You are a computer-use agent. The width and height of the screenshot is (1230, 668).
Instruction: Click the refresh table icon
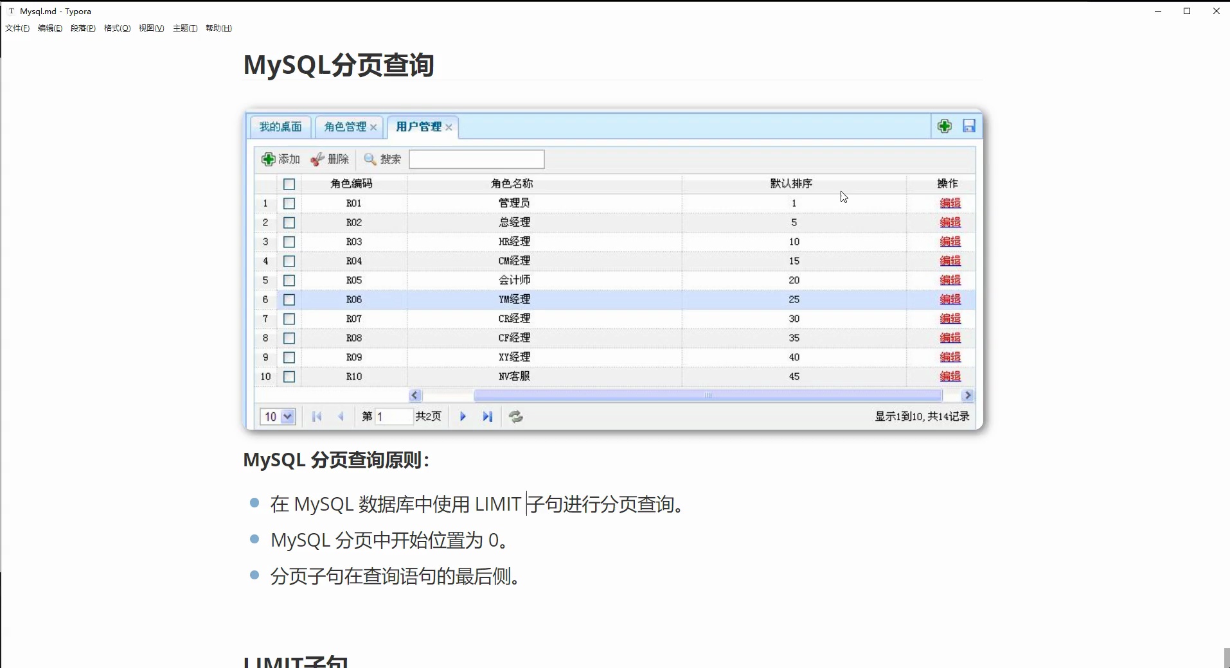pos(516,417)
